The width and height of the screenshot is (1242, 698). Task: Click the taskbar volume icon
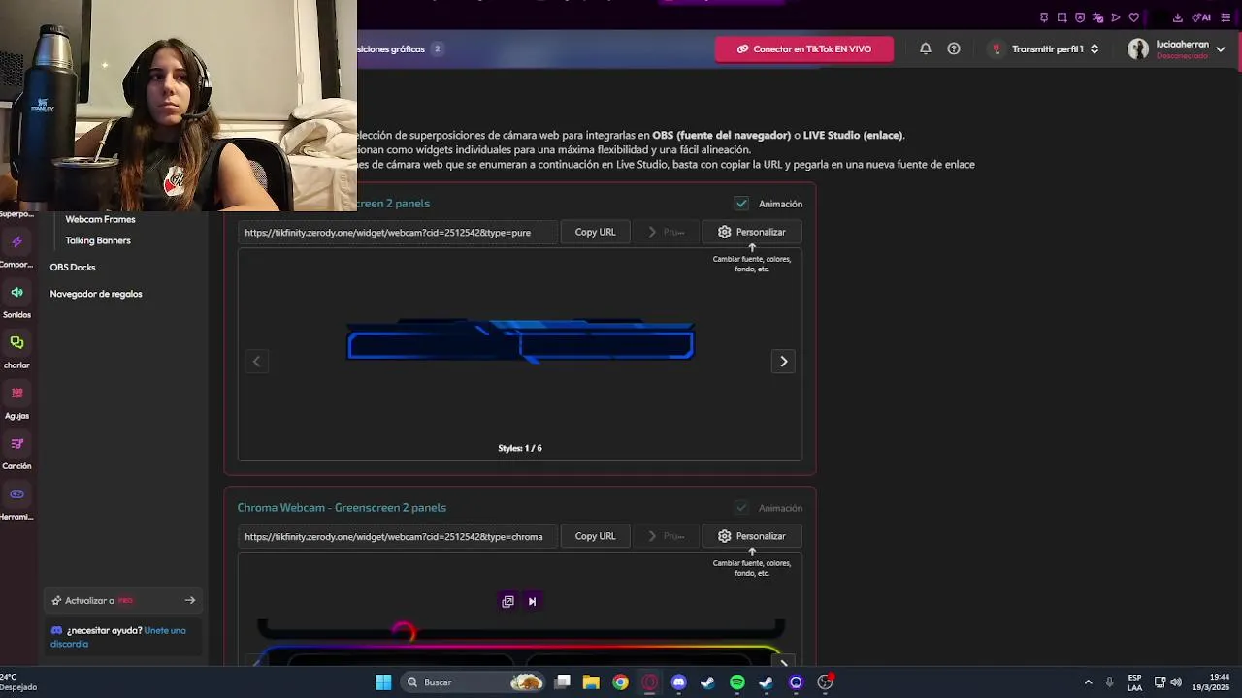[x=1176, y=682]
